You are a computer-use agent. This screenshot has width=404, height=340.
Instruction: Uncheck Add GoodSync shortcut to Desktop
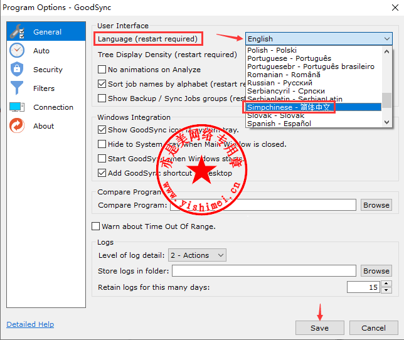click(102, 173)
